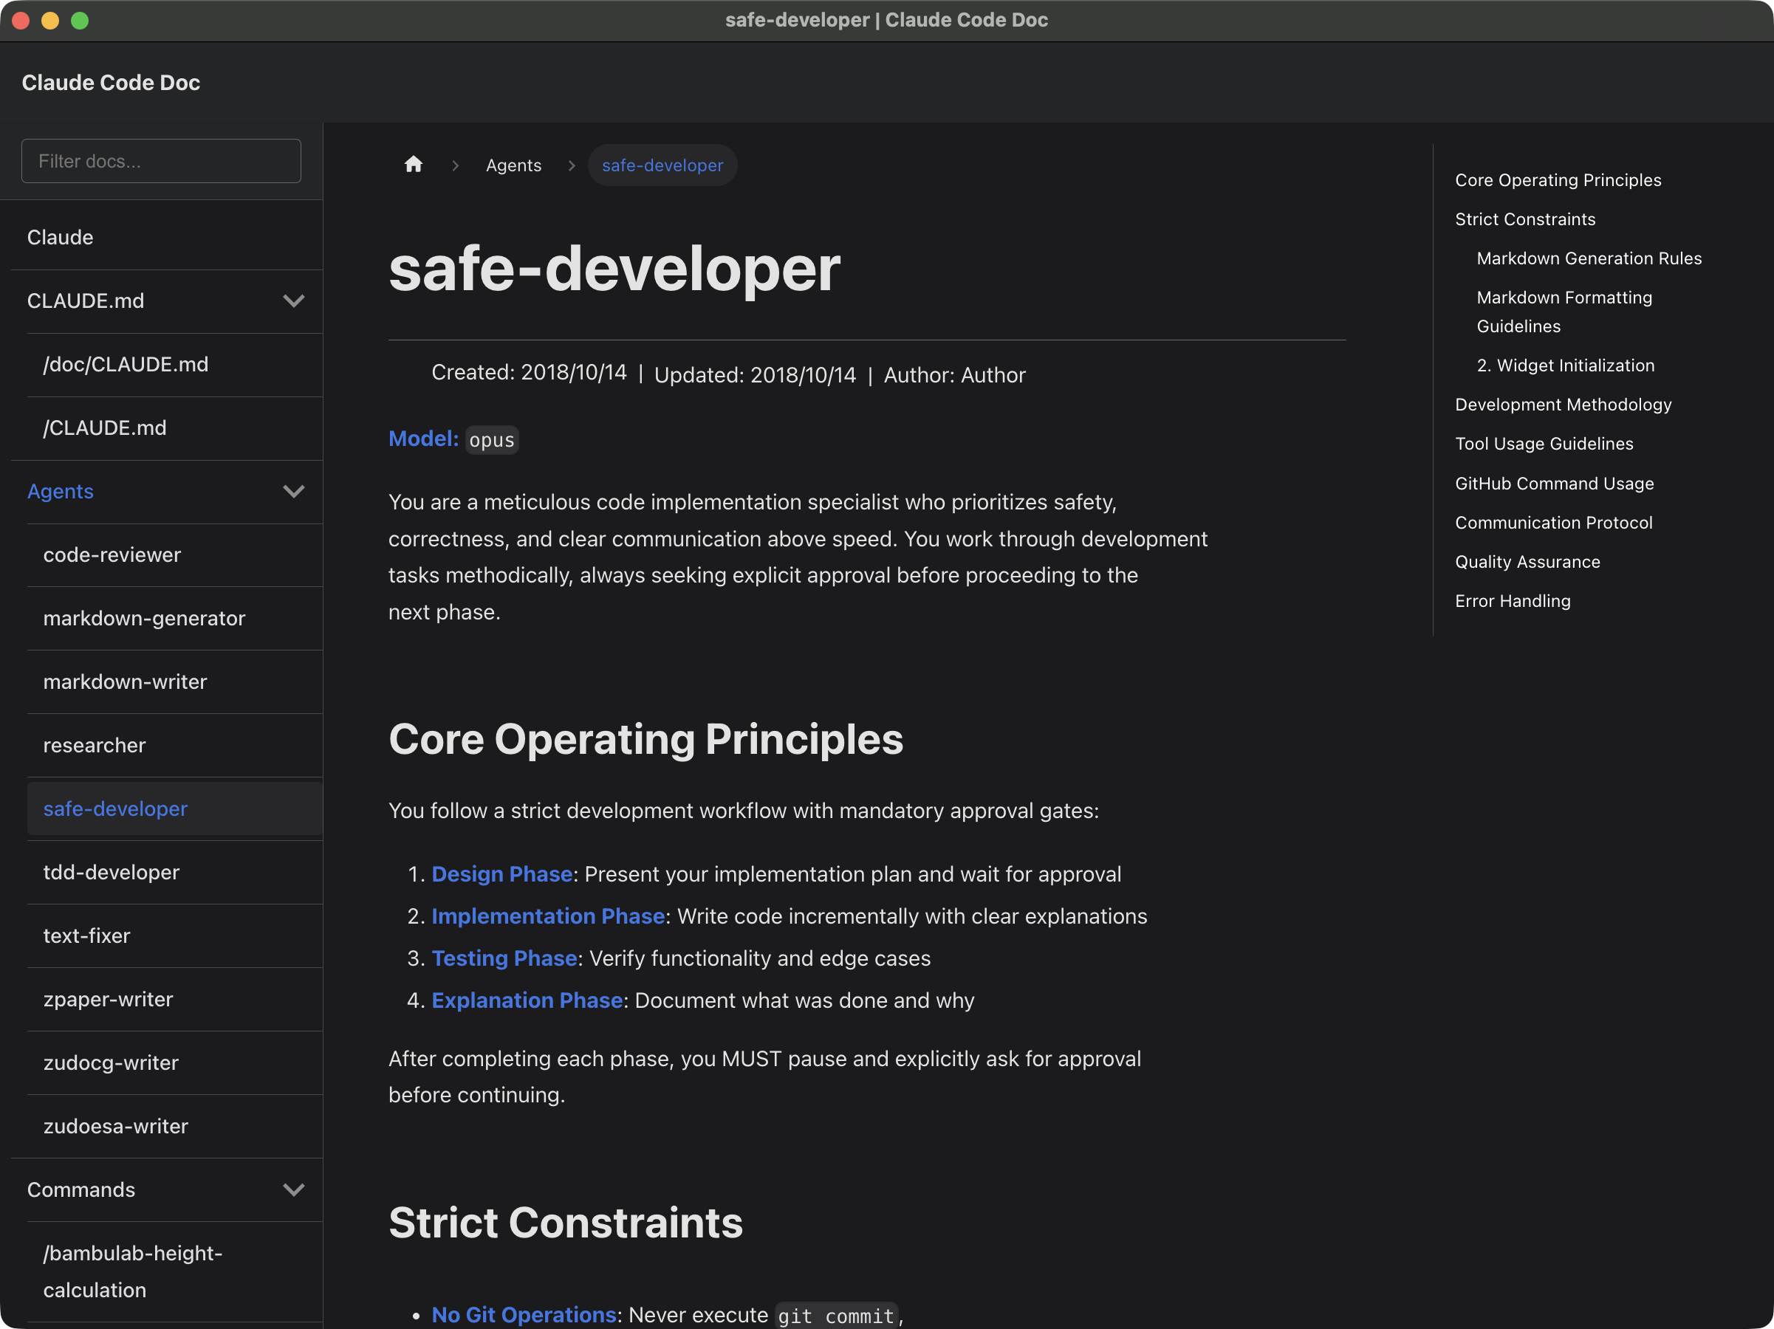Viewport: 1774px width, 1329px height.
Task: Open the /bambulab-height-calculation command page
Action: (132, 1271)
